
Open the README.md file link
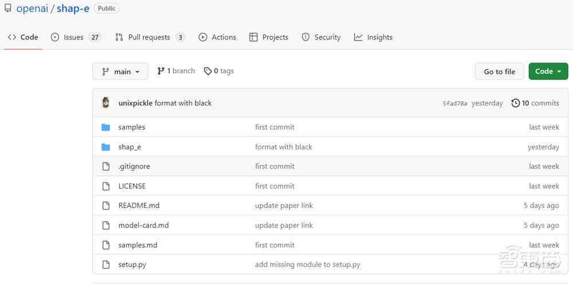tap(139, 206)
